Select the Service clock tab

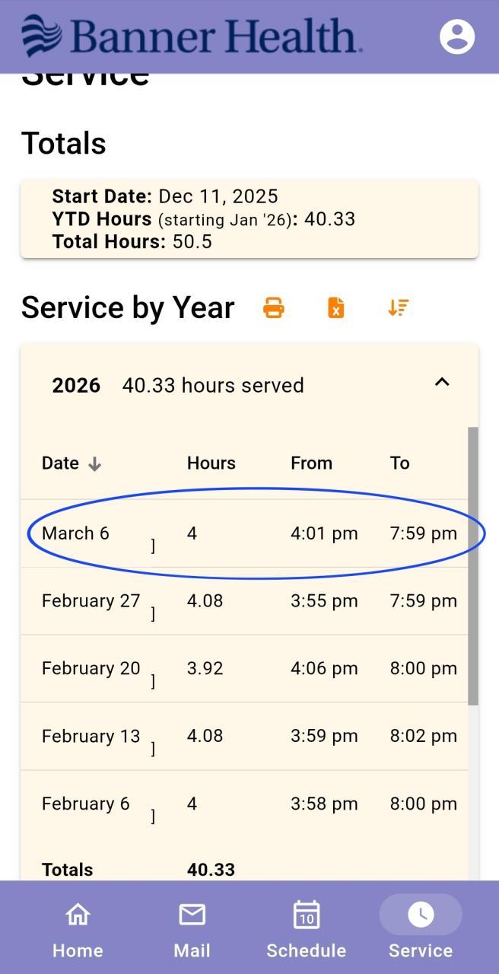point(420,927)
